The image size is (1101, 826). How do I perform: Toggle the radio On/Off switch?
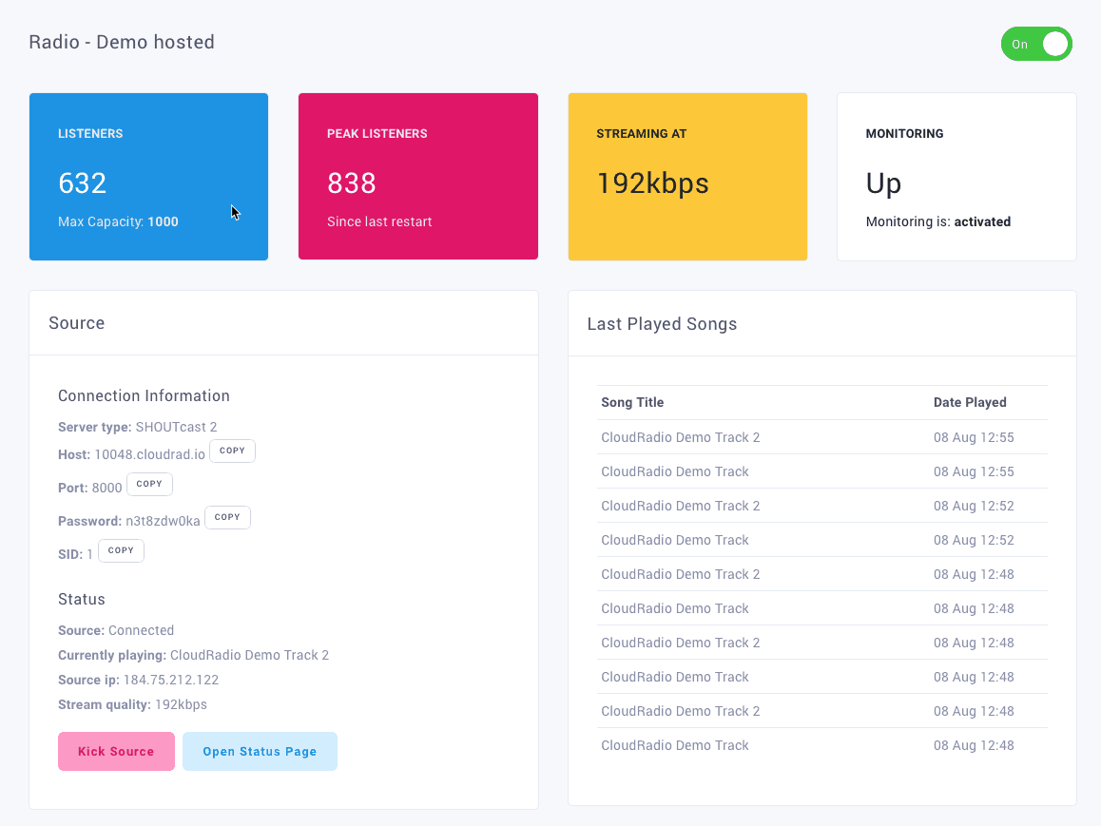click(1036, 44)
